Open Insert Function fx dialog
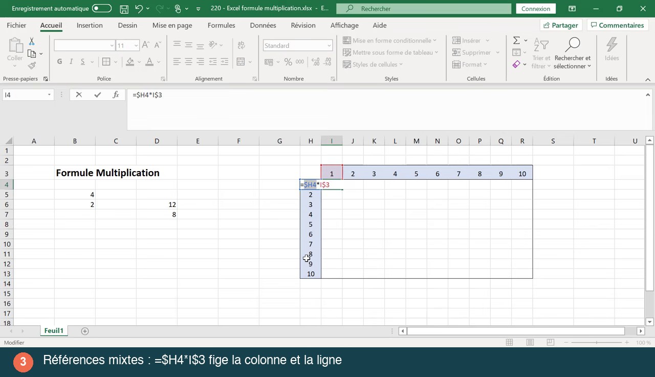Screen dimensions: 655x377 (116, 95)
